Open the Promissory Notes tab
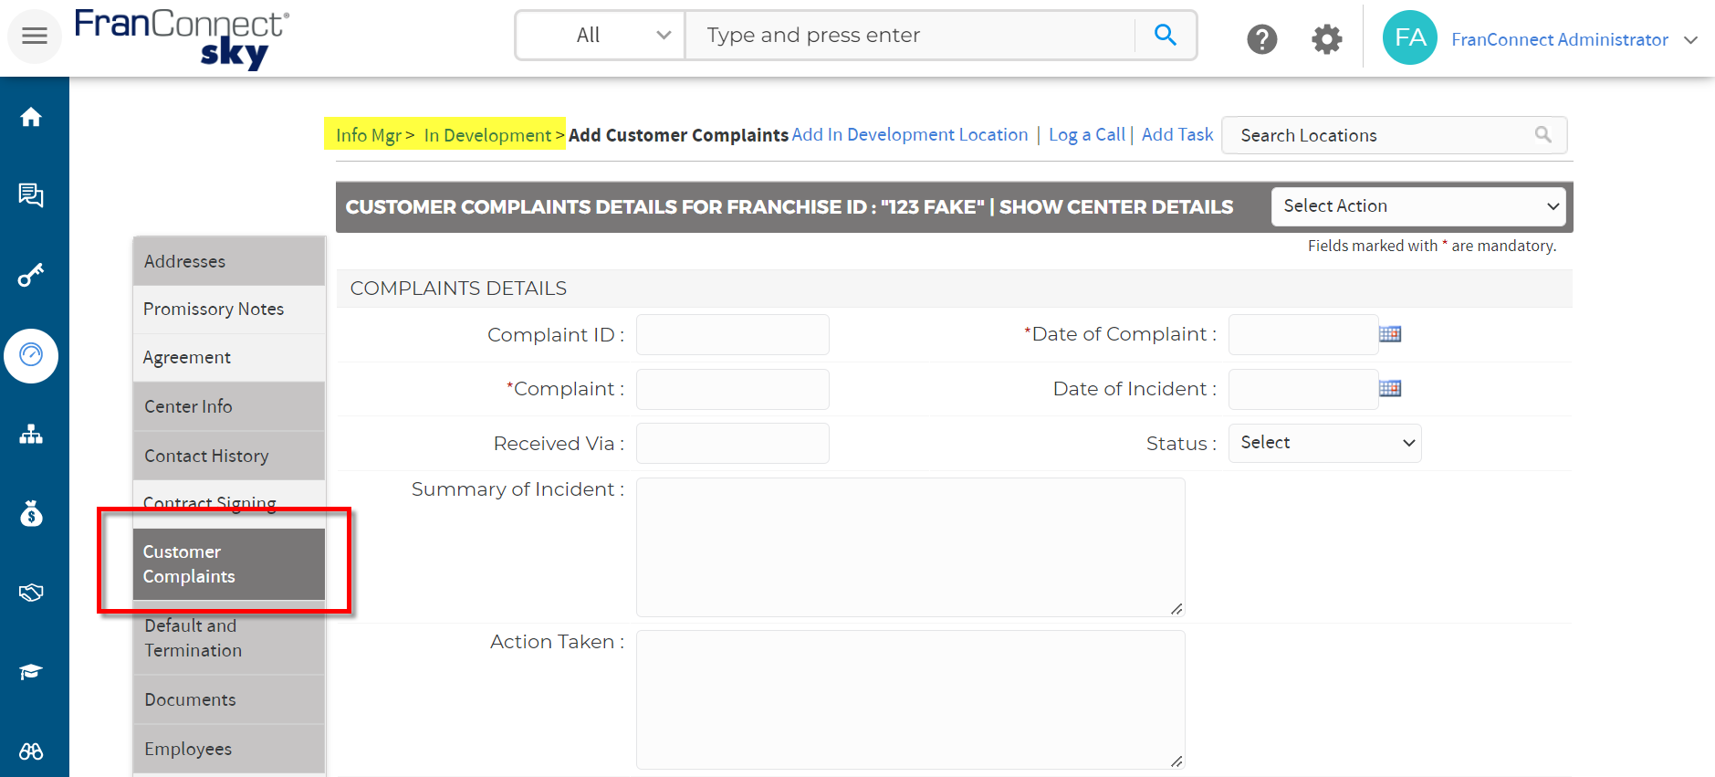The image size is (1715, 777). pyautogui.click(x=229, y=310)
